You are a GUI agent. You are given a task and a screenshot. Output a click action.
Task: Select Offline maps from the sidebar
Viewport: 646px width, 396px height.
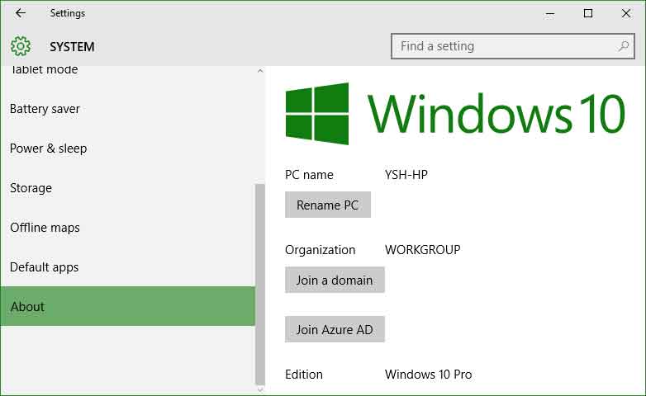tap(45, 228)
